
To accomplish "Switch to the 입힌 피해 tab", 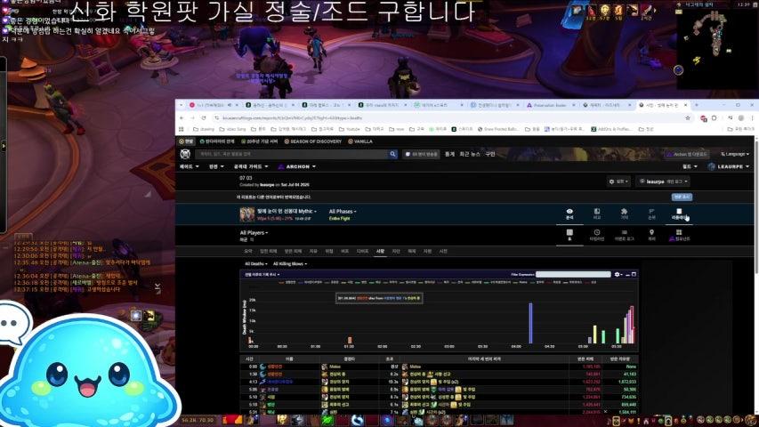I will click(x=268, y=251).
